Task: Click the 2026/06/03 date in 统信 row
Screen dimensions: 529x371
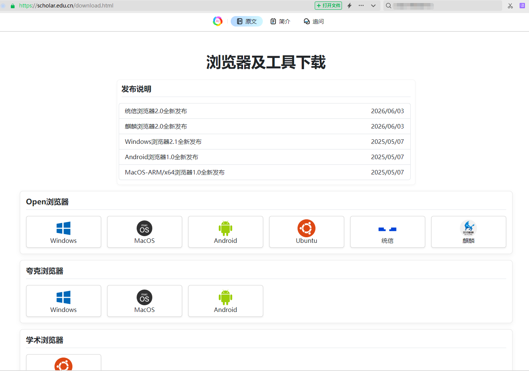Action: 388,111
